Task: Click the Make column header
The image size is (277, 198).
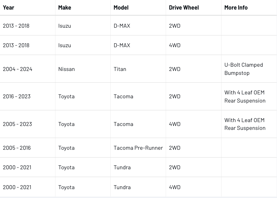Action: 65,7
